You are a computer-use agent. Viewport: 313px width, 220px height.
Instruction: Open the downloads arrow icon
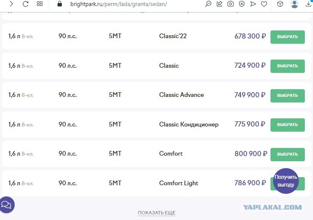[x=309, y=4]
